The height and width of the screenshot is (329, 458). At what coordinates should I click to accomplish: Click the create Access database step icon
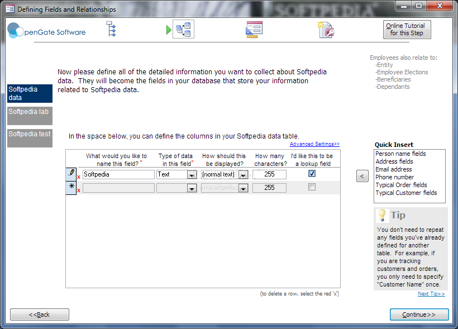point(326,30)
